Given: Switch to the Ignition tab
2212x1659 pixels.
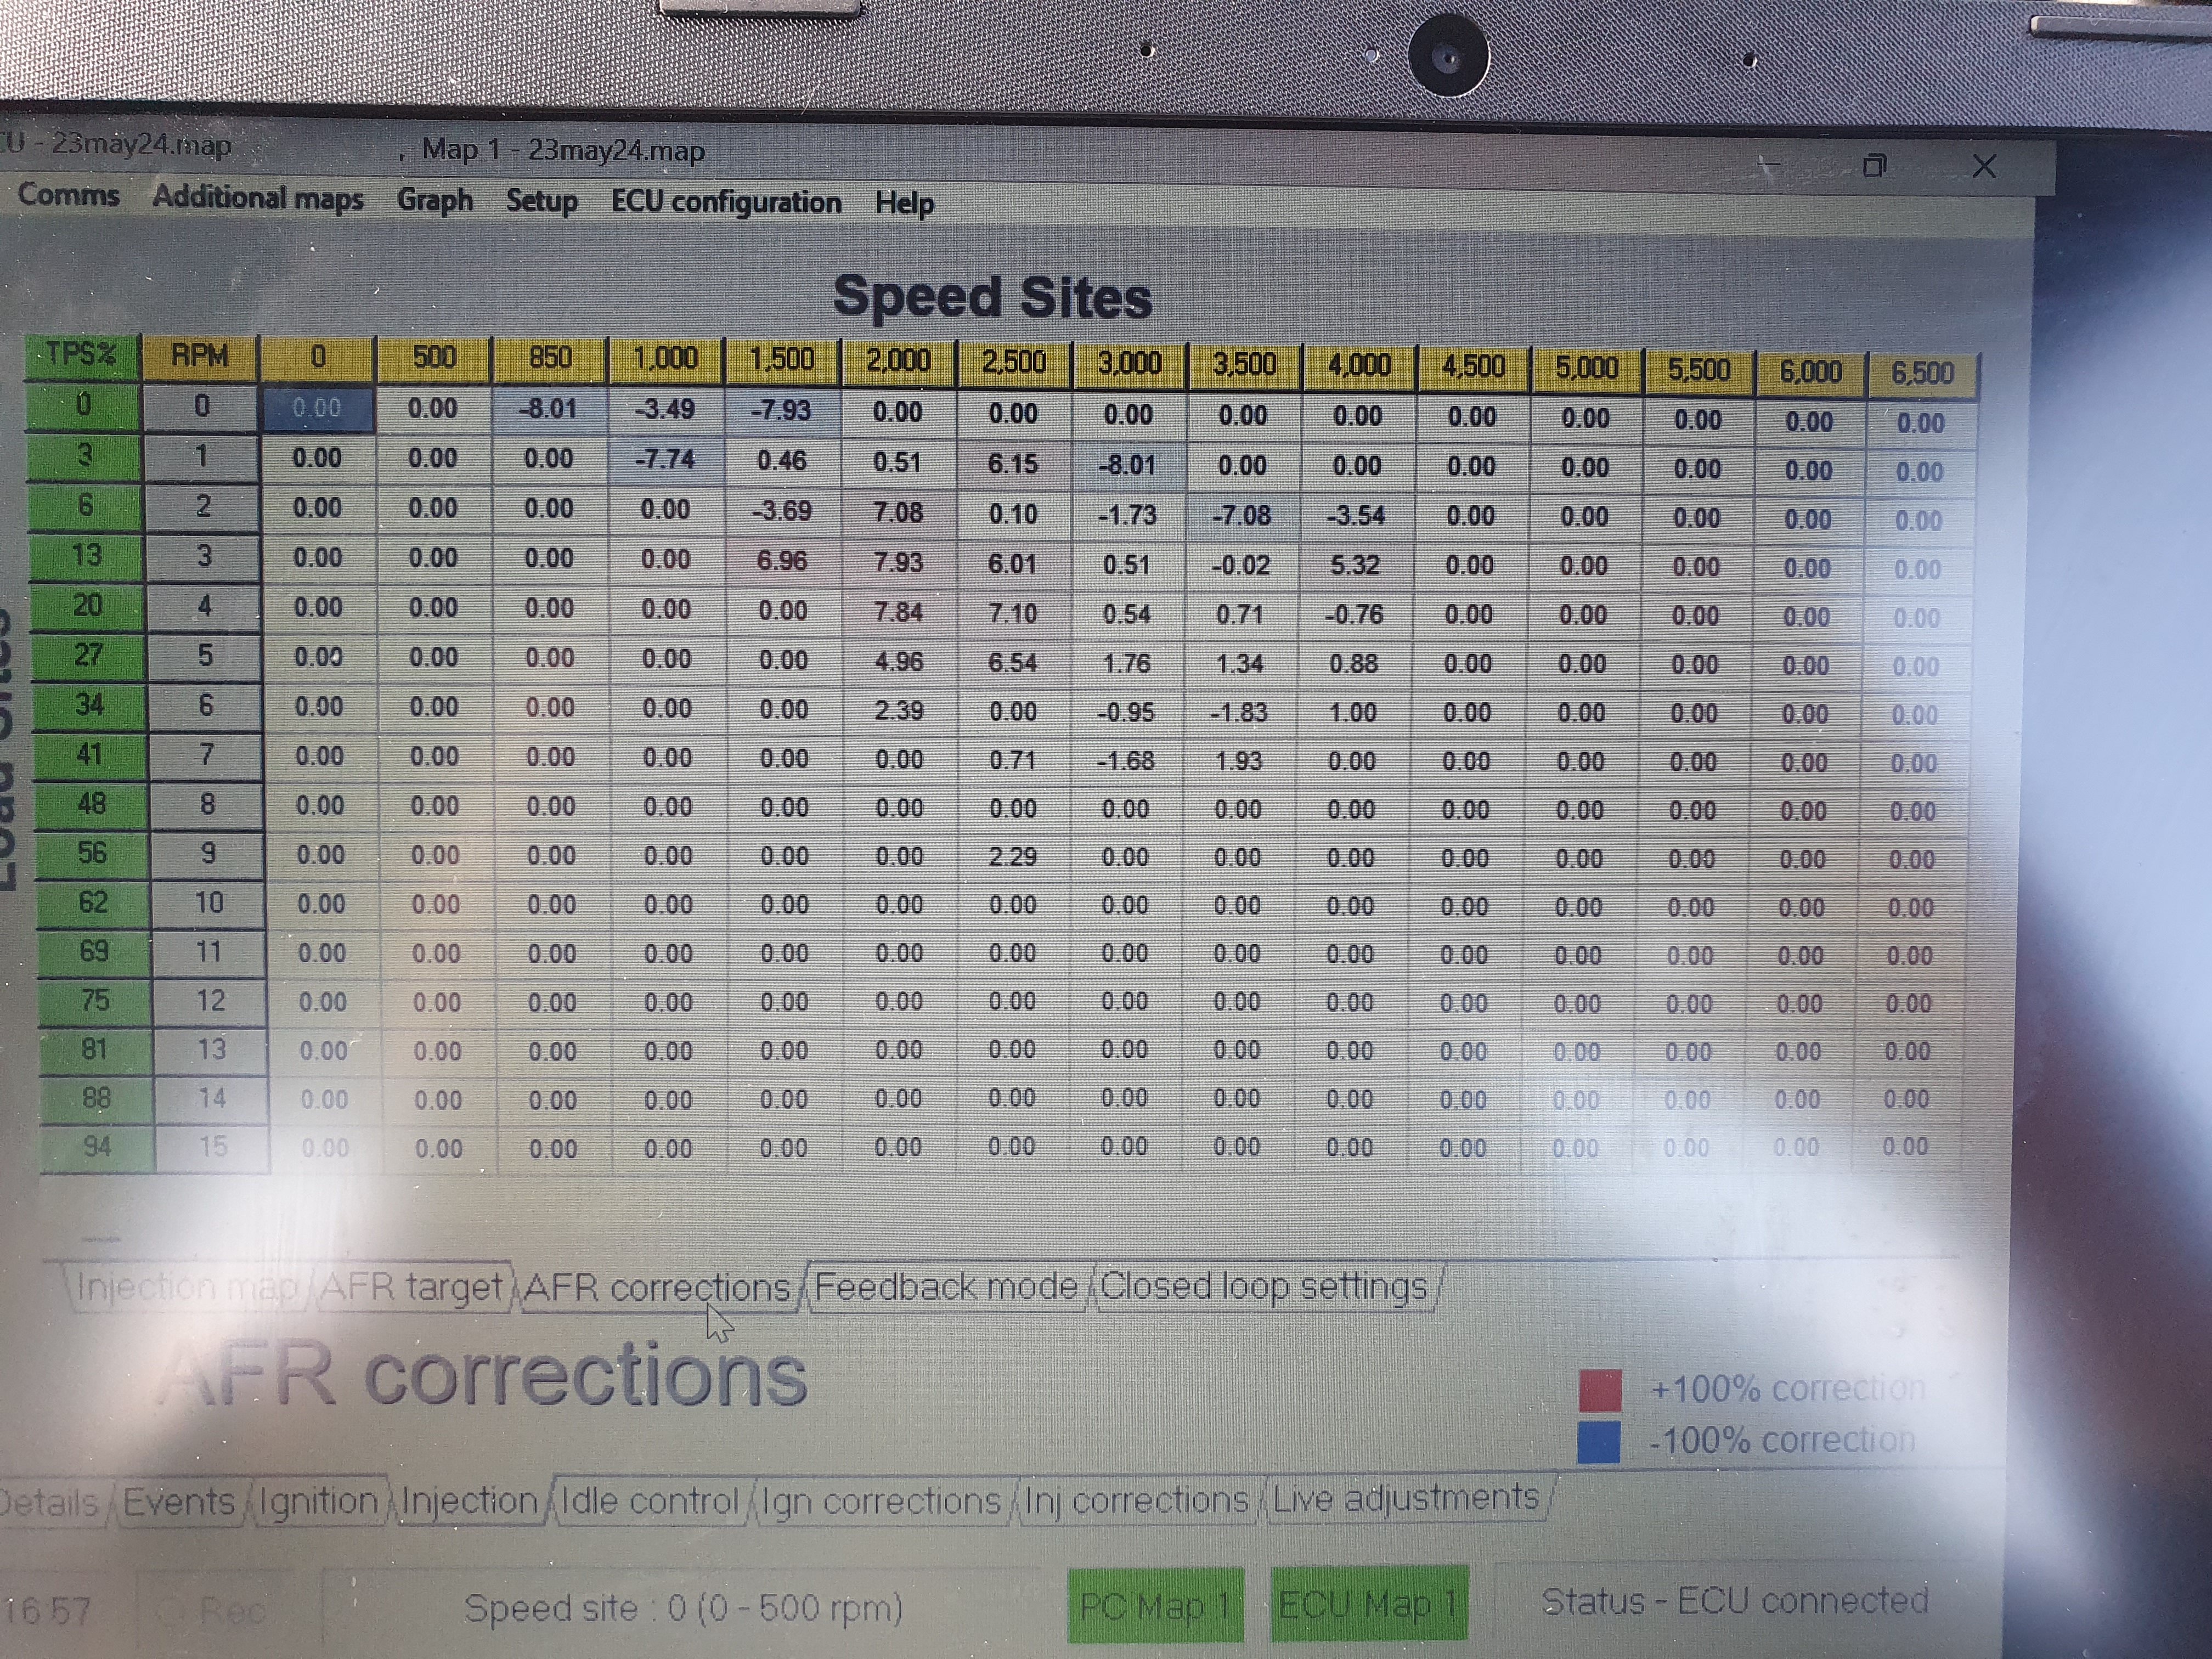Looking at the screenshot, I should pyautogui.click(x=318, y=1501).
